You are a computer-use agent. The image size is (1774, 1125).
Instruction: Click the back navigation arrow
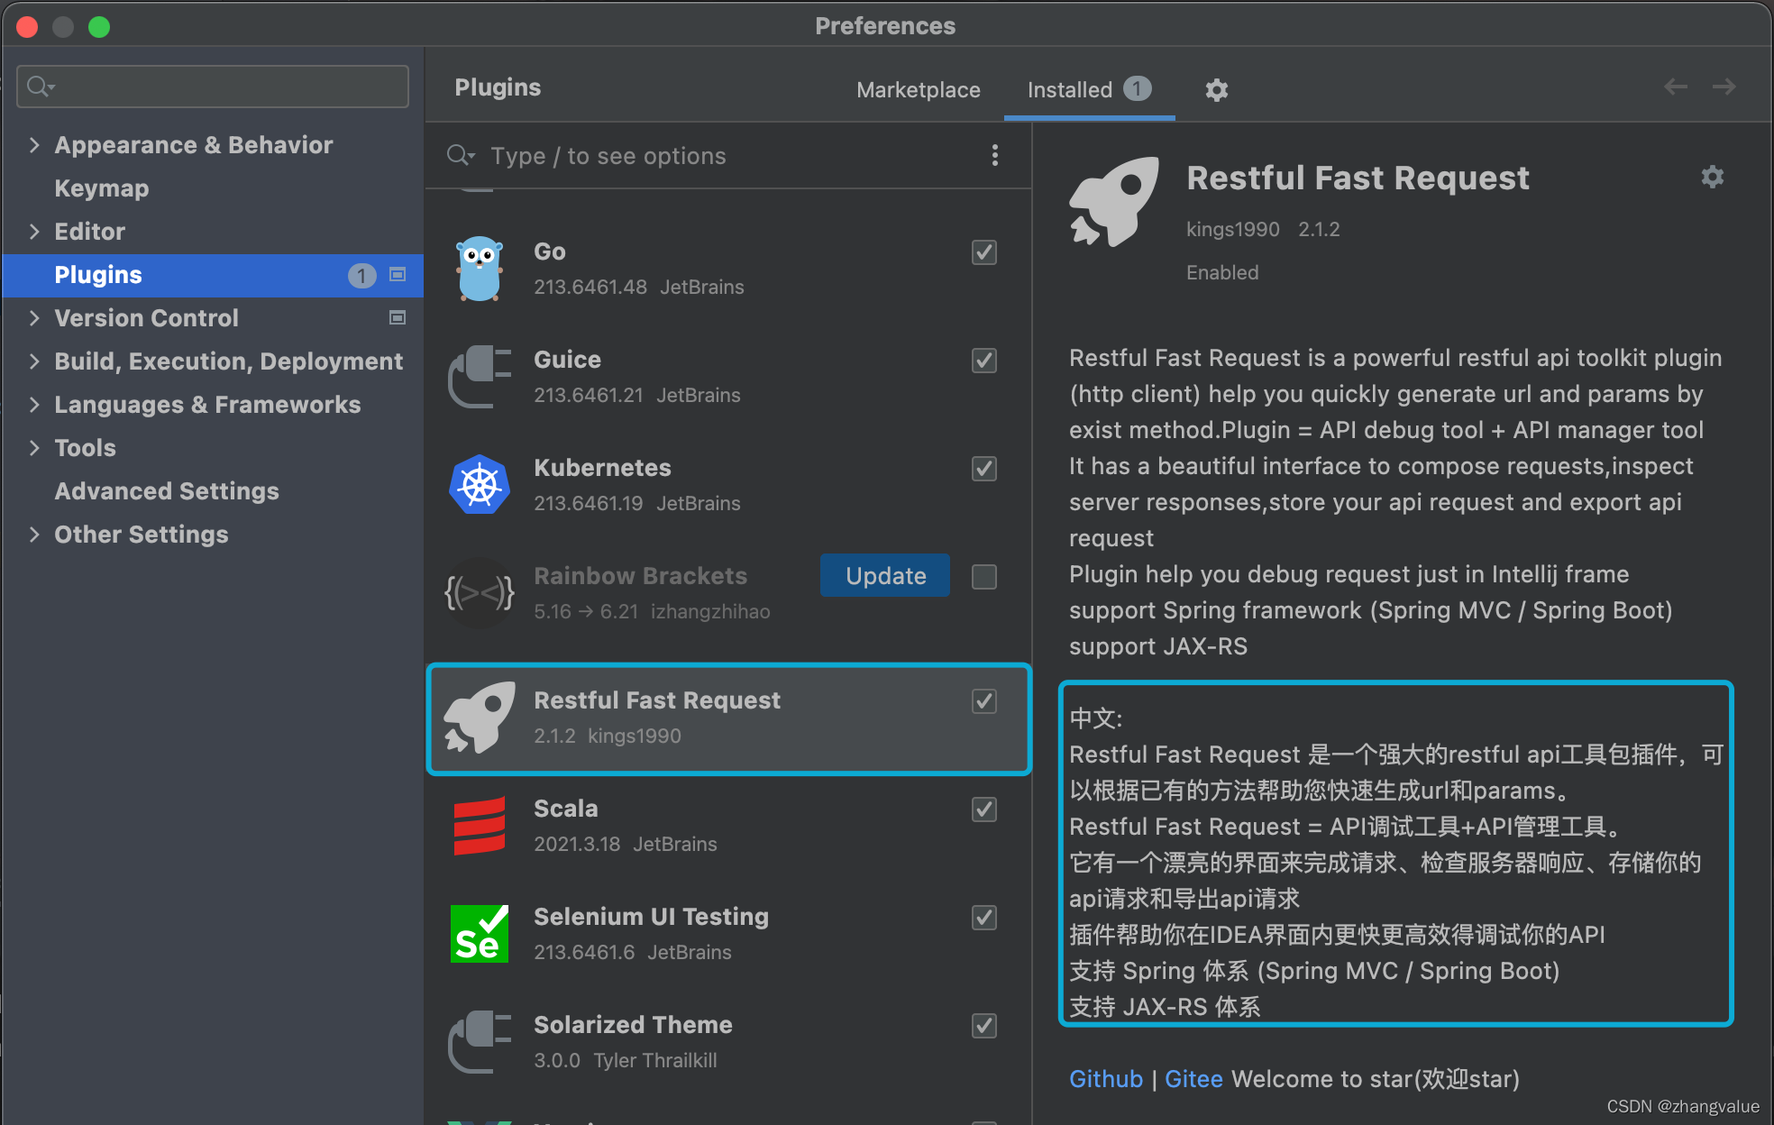[x=1675, y=87]
